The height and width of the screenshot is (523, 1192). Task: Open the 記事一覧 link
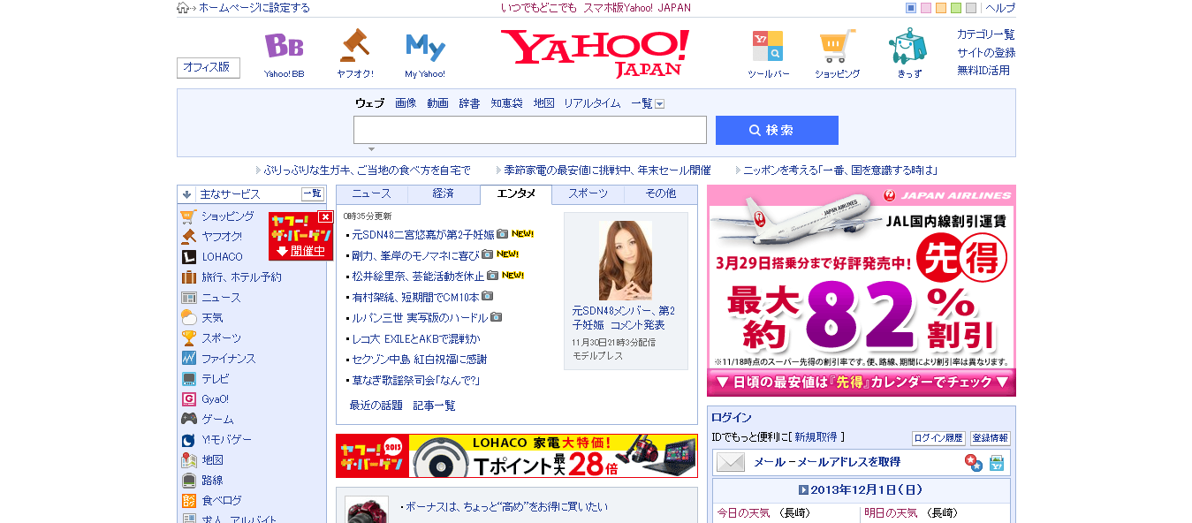435,406
